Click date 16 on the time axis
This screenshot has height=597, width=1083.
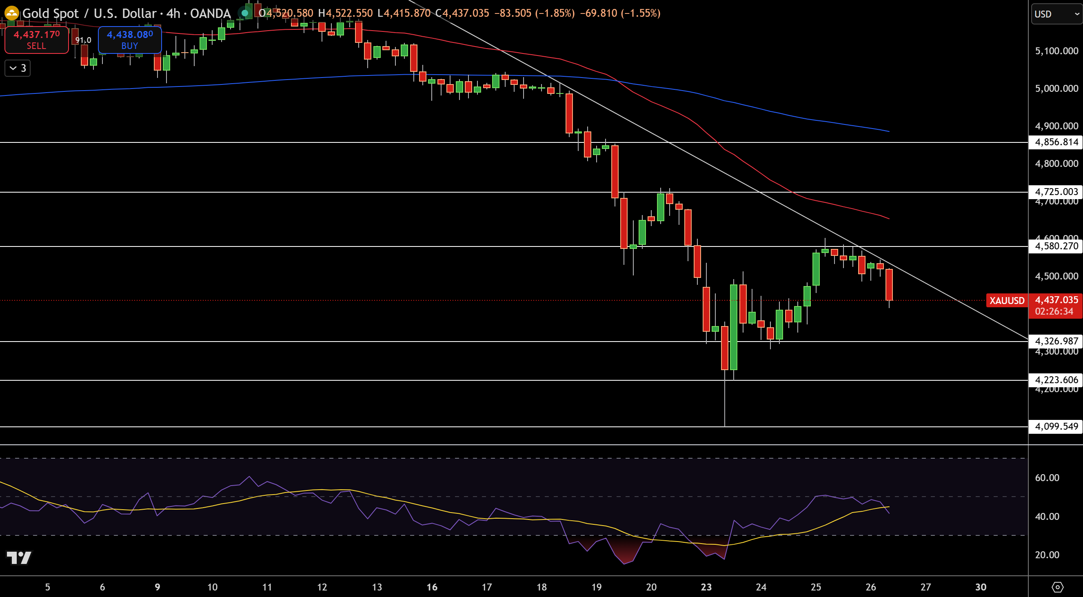pos(432,587)
